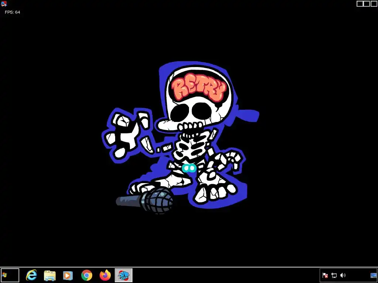Click the game's title bar app icon

tap(4, 4)
